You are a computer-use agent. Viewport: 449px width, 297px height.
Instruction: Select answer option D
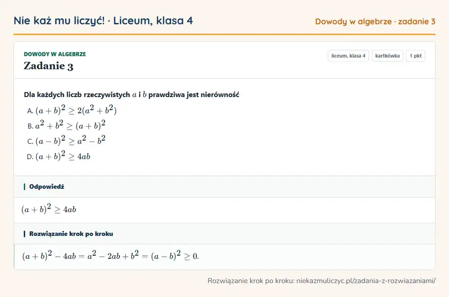[58, 156]
